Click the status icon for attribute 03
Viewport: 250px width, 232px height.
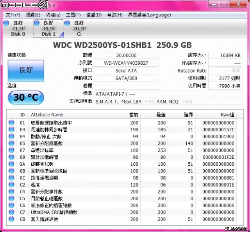[x=11, y=129]
